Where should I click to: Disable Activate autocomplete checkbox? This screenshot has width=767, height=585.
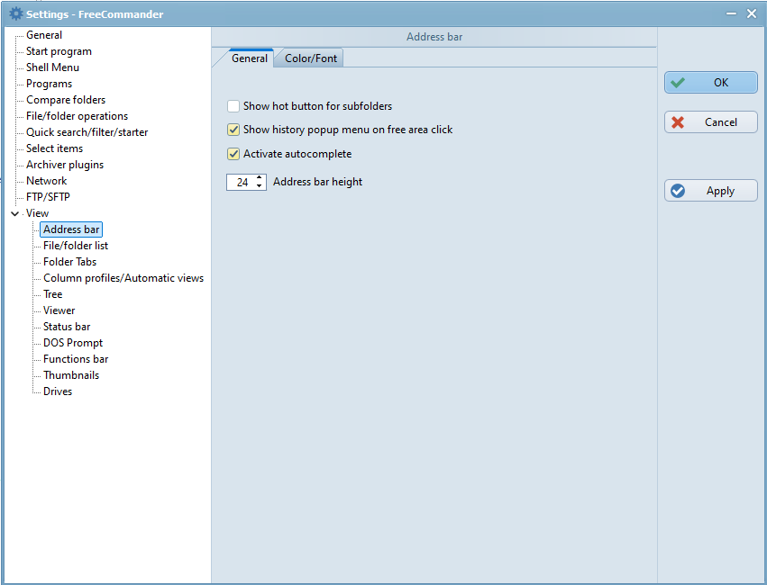233,154
